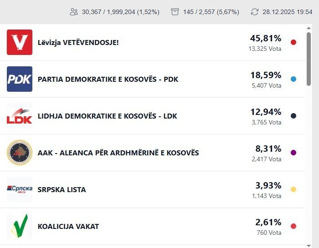Click the LDK party logo
Image resolution: width=319 pixels, height=248 pixels.
tap(20, 116)
